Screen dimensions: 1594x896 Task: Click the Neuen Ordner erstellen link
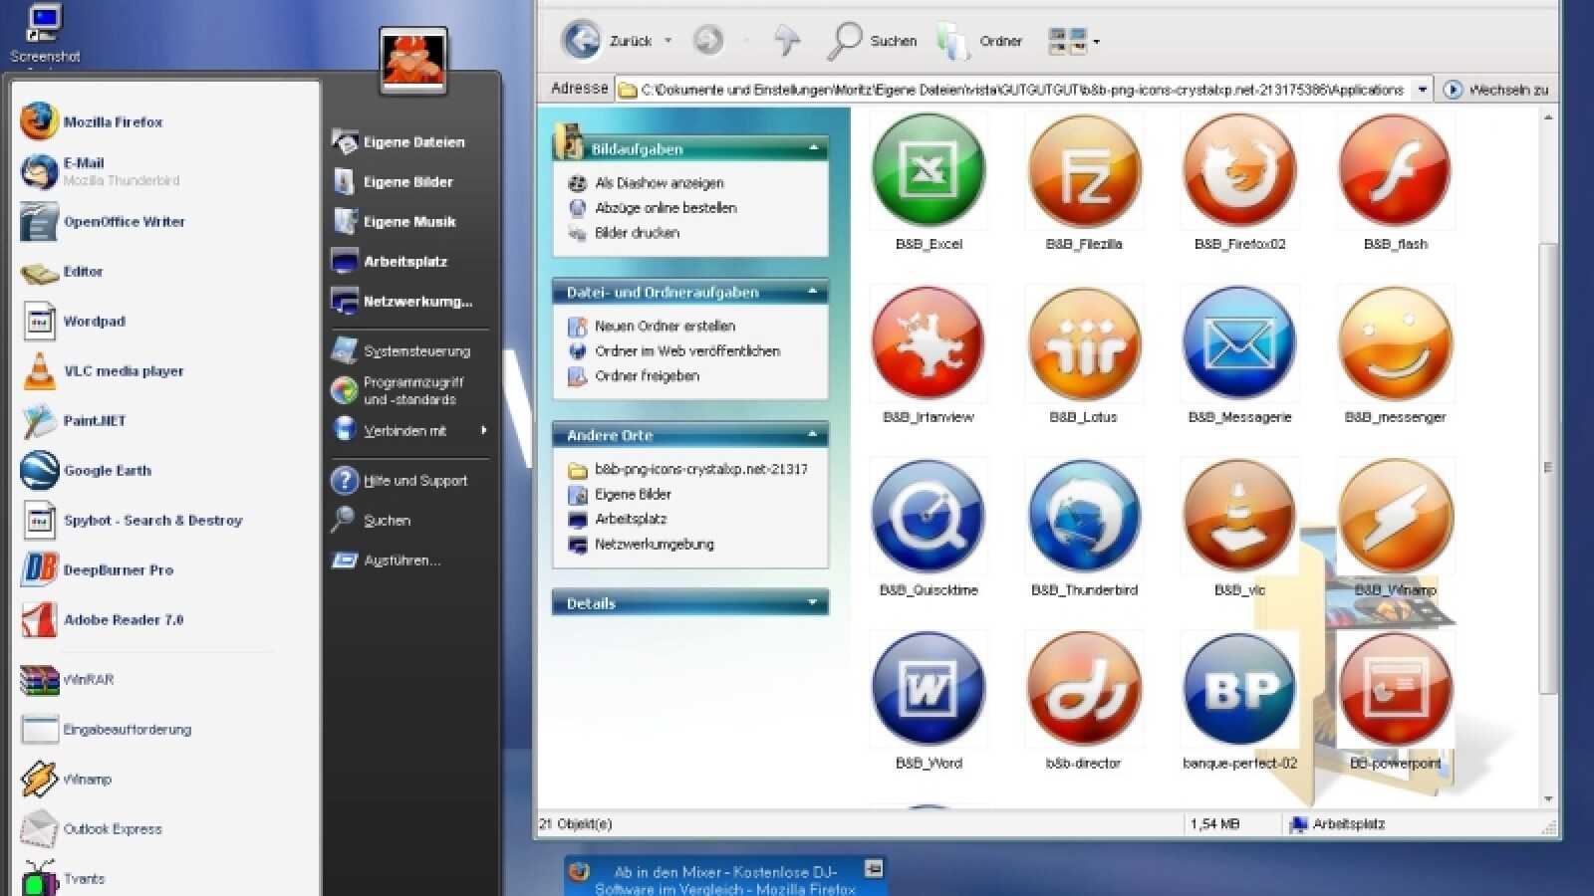664,327
